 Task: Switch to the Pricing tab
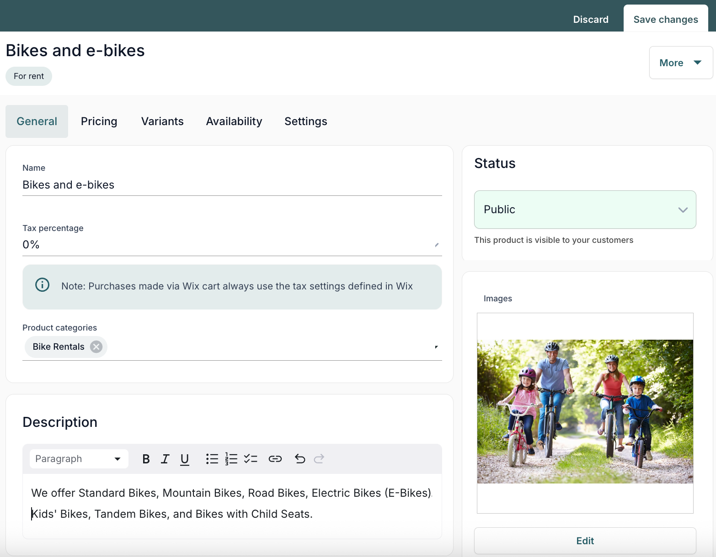coord(99,121)
